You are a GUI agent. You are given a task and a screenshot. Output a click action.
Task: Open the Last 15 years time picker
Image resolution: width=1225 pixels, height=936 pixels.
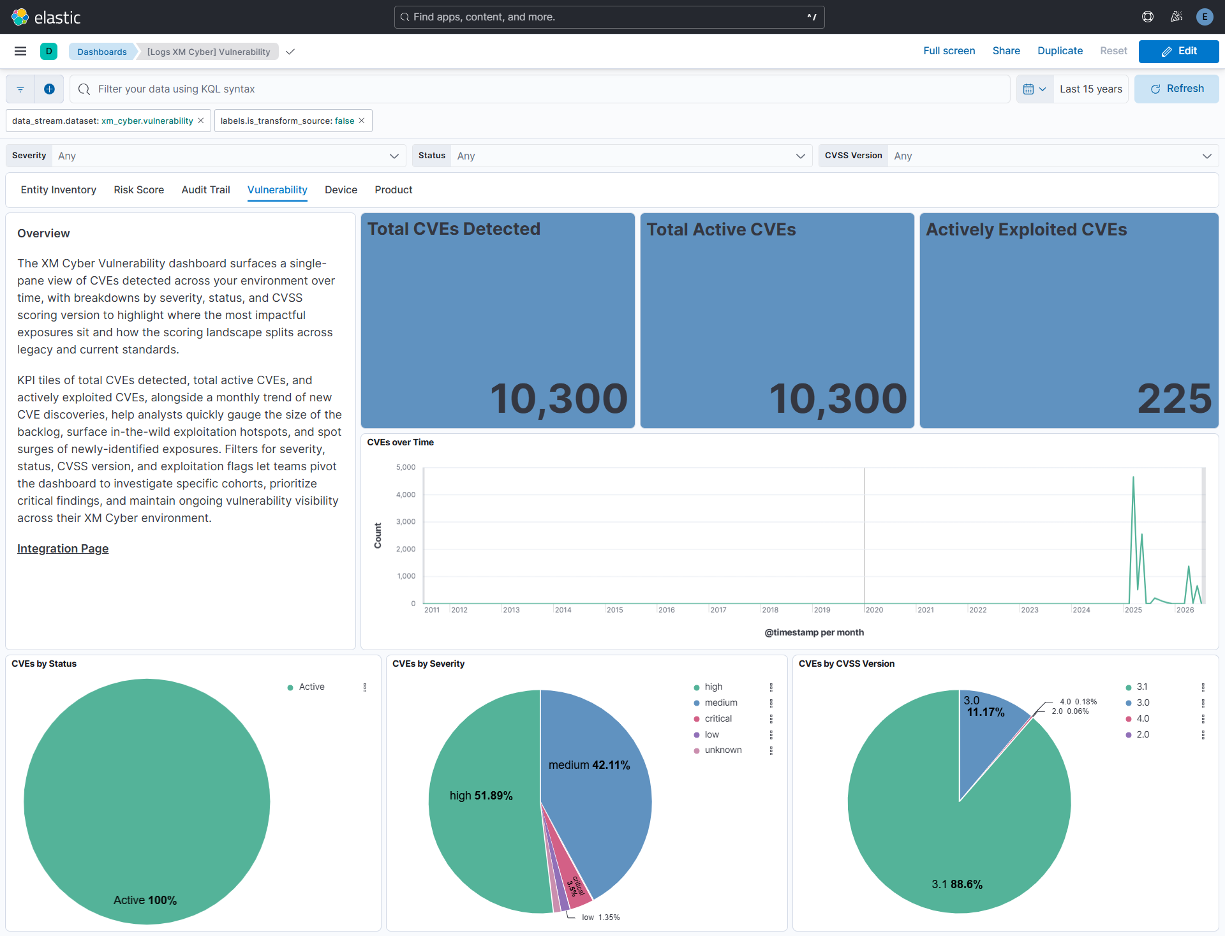coord(1090,89)
